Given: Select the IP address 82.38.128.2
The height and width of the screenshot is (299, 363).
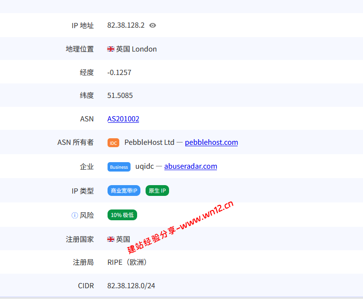Looking at the screenshot, I should click(126, 25).
